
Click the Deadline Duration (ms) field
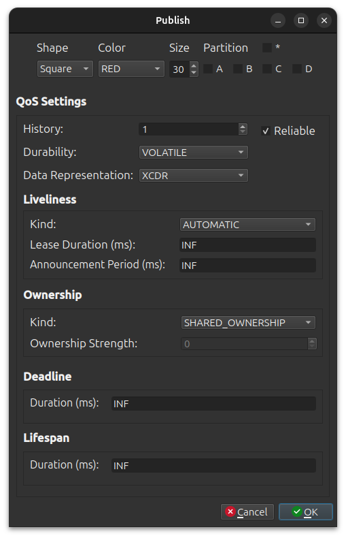point(213,403)
